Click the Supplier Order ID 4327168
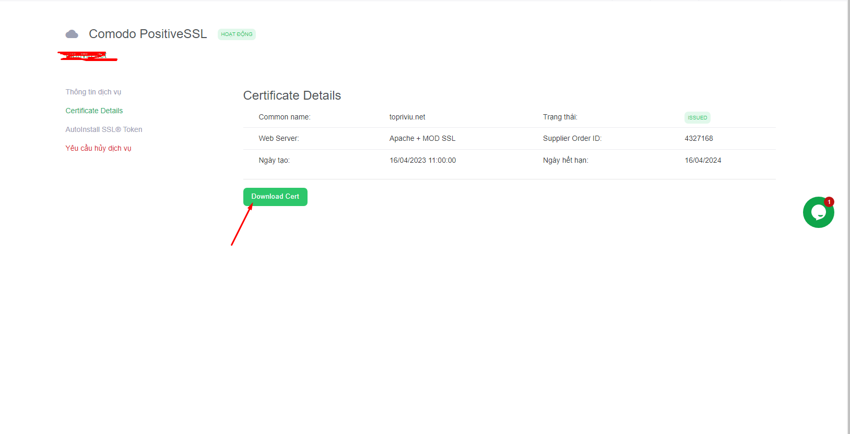The width and height of the screenshot is (850, 434). tap(699, 138)
